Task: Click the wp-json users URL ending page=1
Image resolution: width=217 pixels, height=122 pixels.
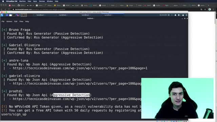Action: pyautogui.click(x=80, y=68)
